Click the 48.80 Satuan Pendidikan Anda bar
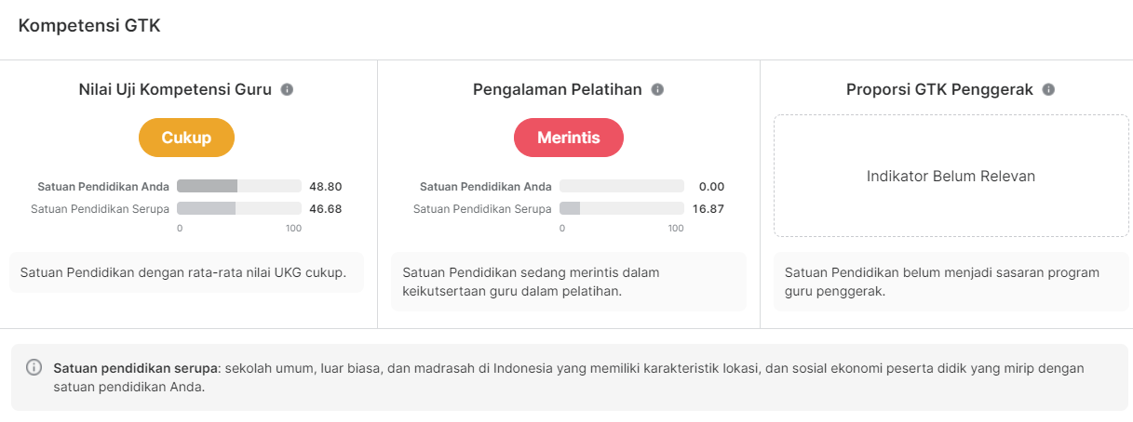The height and width of the screenshot is (422, 1133). coord(238,186)
